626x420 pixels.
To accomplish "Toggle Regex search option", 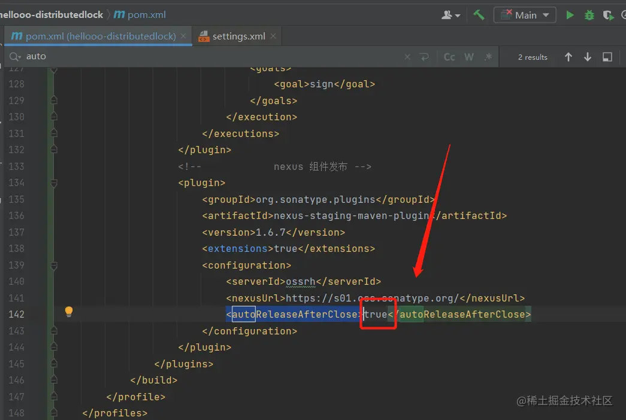I will coord(488,57).
